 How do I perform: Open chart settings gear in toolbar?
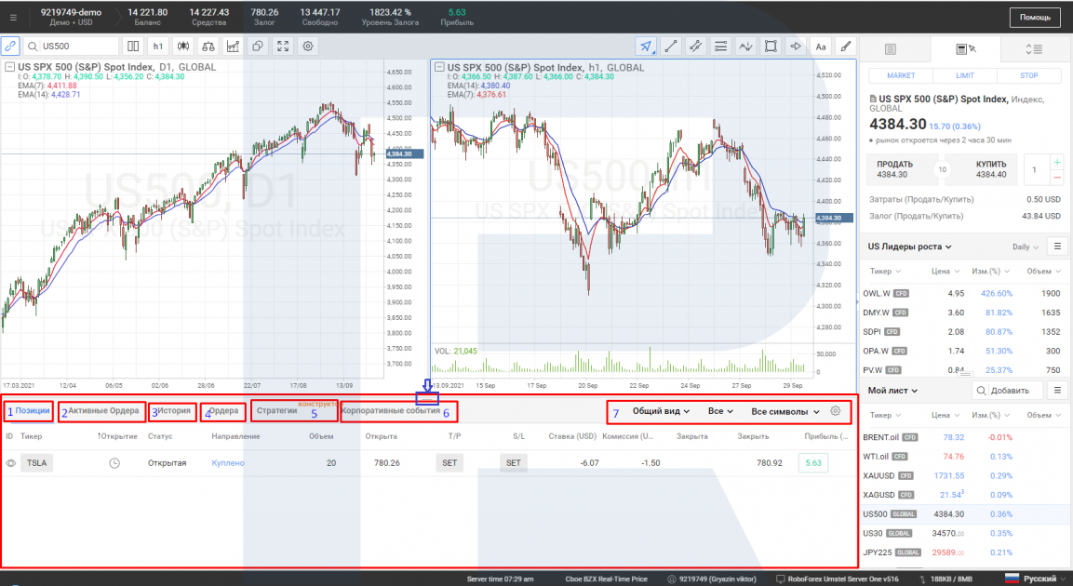click(x=308, y=47)
